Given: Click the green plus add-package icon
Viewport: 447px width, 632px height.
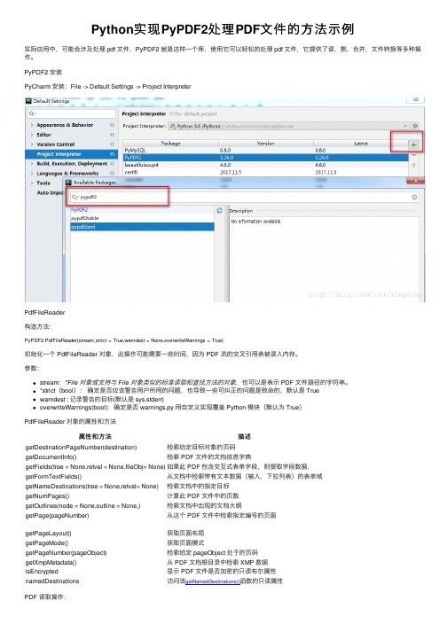Looking at the screenshot, I should point(413,144).
